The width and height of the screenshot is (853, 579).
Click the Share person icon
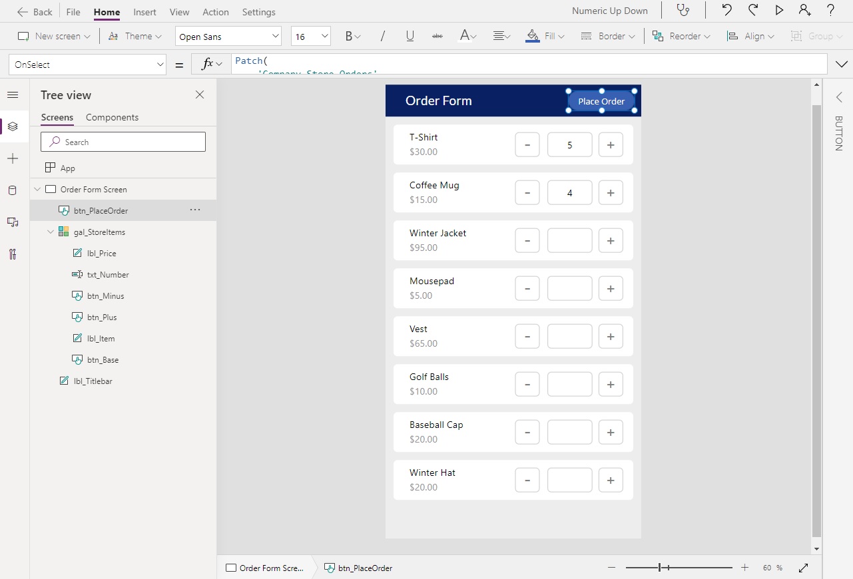tap(804, 11)
